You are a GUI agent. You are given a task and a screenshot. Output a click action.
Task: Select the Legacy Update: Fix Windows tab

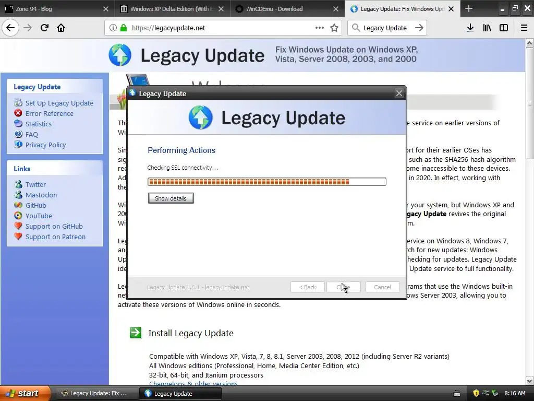[x=402, y=9]
